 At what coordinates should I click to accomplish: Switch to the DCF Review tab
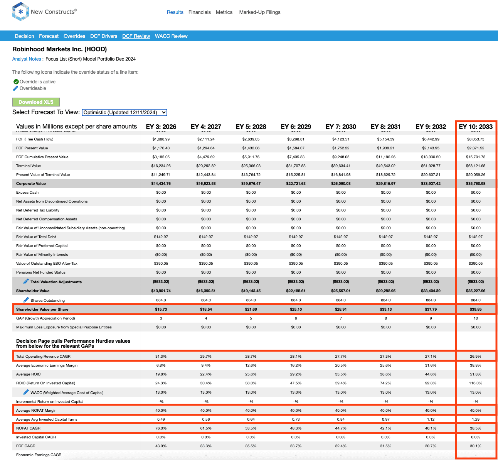coord(136,36)
